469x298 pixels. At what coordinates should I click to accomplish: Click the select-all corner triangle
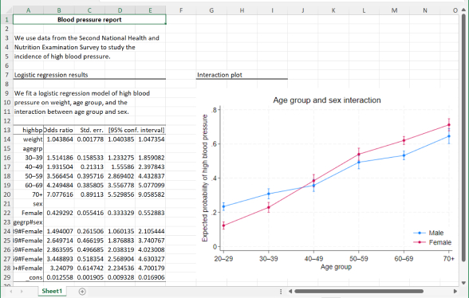tap(8, 10)
